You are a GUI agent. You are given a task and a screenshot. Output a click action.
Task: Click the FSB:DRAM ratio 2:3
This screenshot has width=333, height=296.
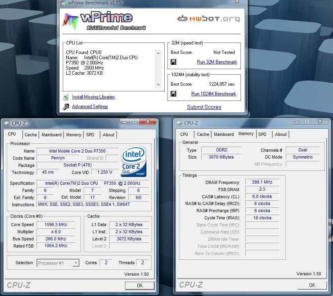coord(262,189)
